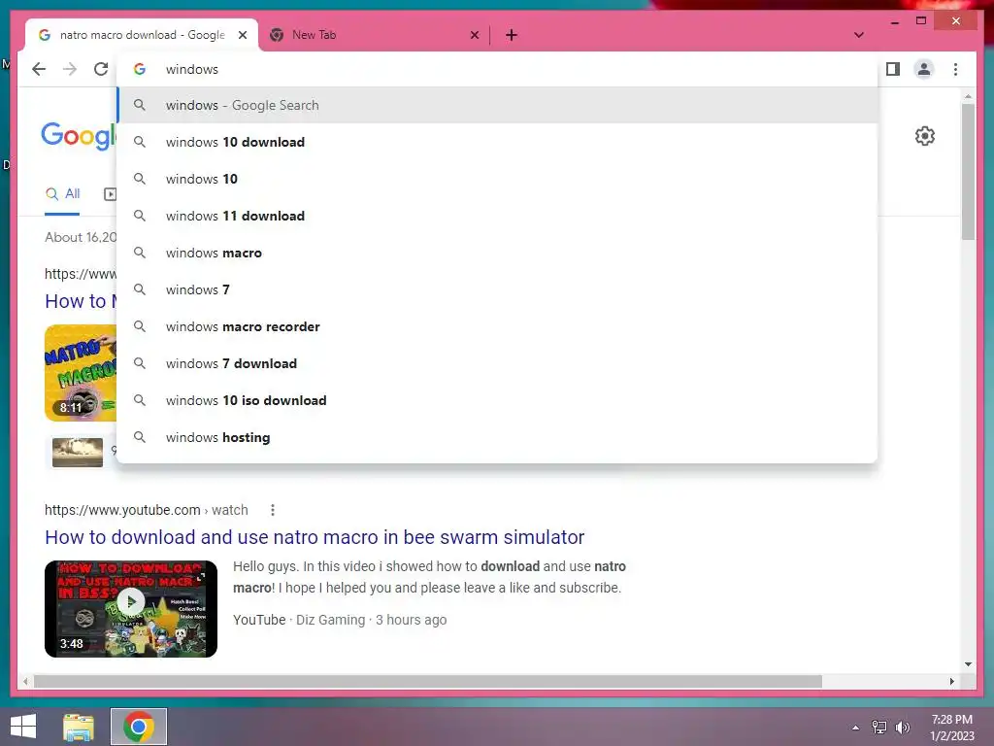This screenshot has width=994, height=746.
Task: Switch to the New Tab tab
Action: coord(374,35)
